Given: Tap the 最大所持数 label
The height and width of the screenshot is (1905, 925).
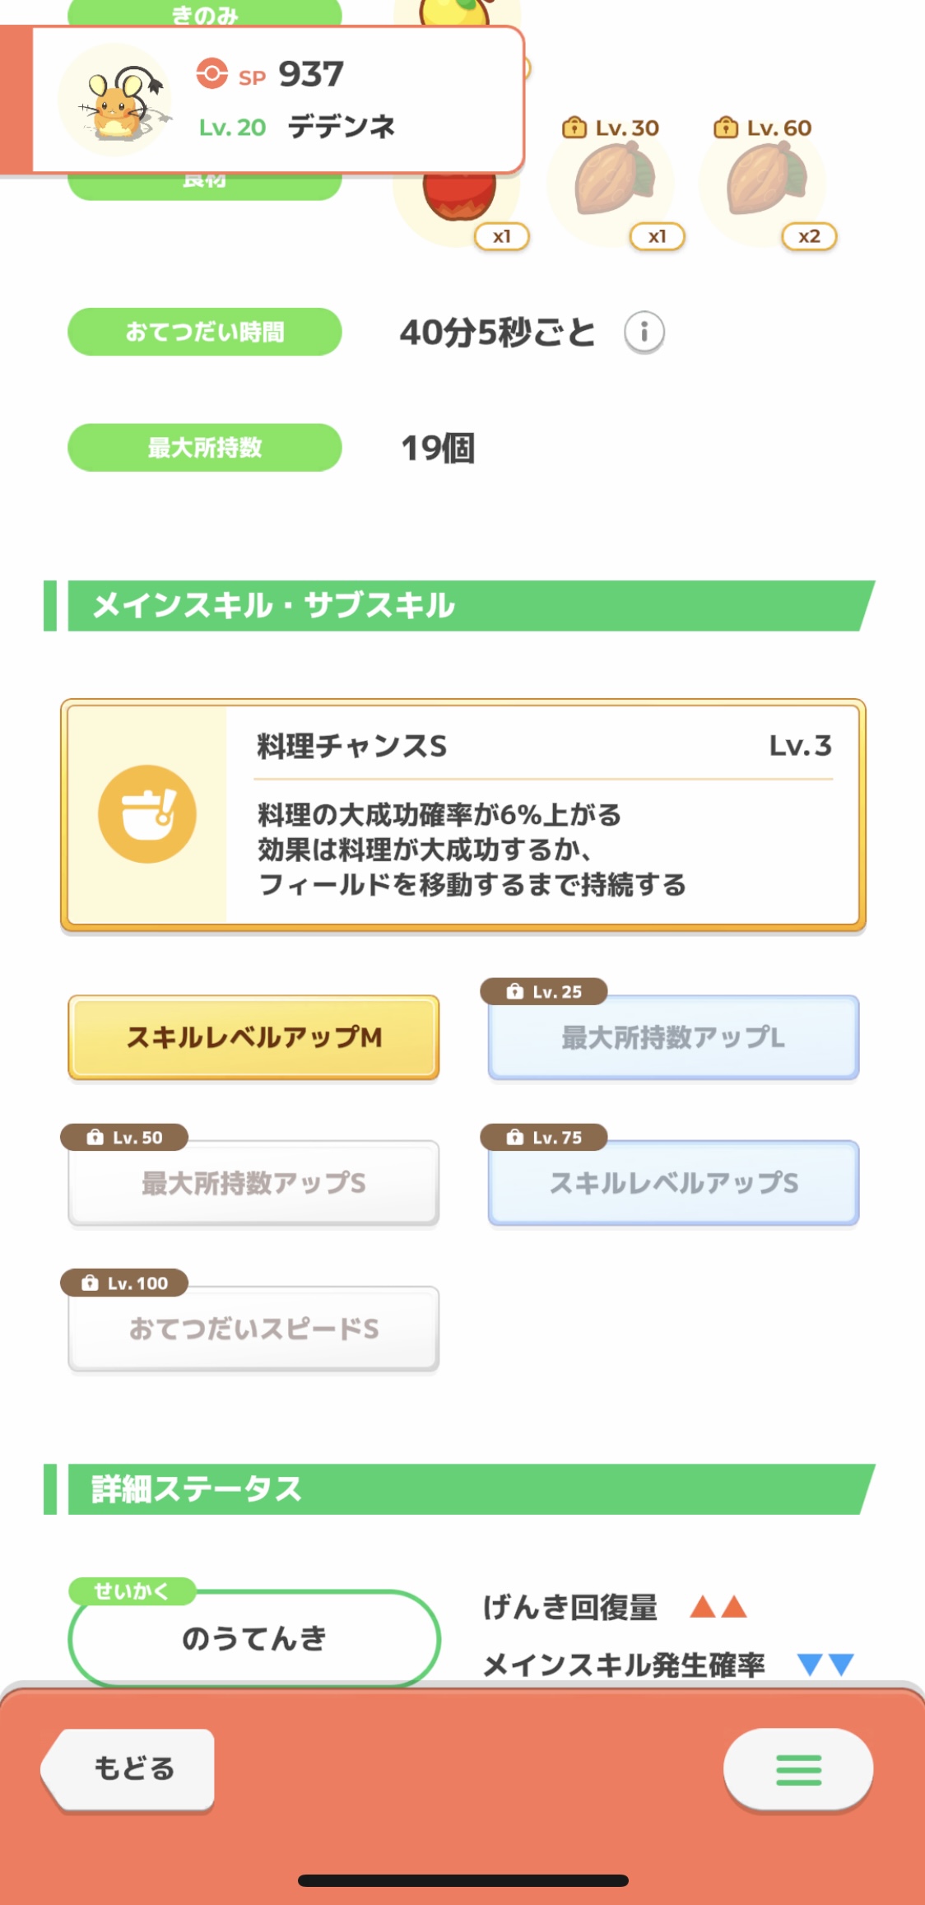Looking at the screenshot, I should pyautogui.click(x=205, y=448).
